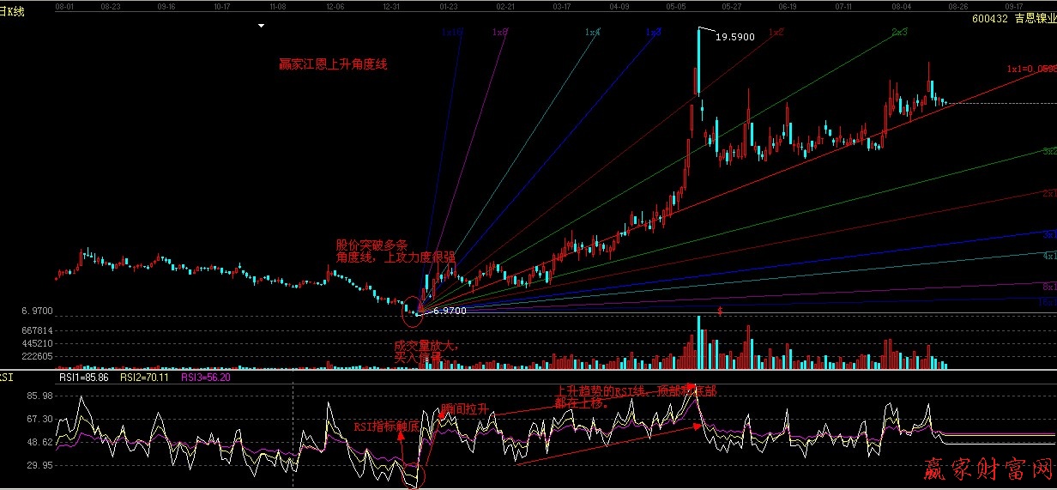1057x490 pixels.
Task: Click the red circle at RSI bottom
Action: pyautogui.click(x=414, y=475)
